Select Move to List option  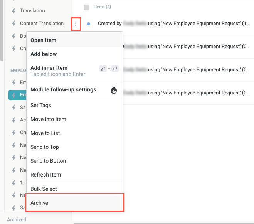(x=45, y=133)
